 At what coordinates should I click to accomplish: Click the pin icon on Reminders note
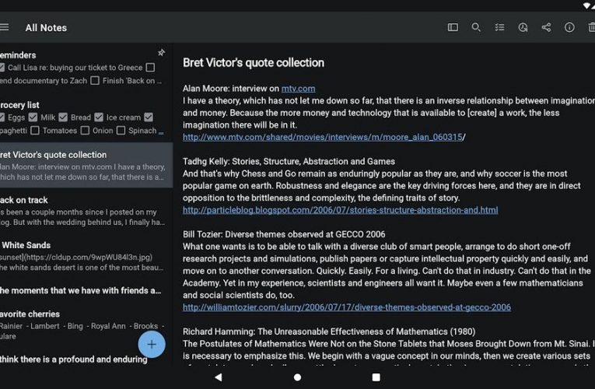point(161,53)
